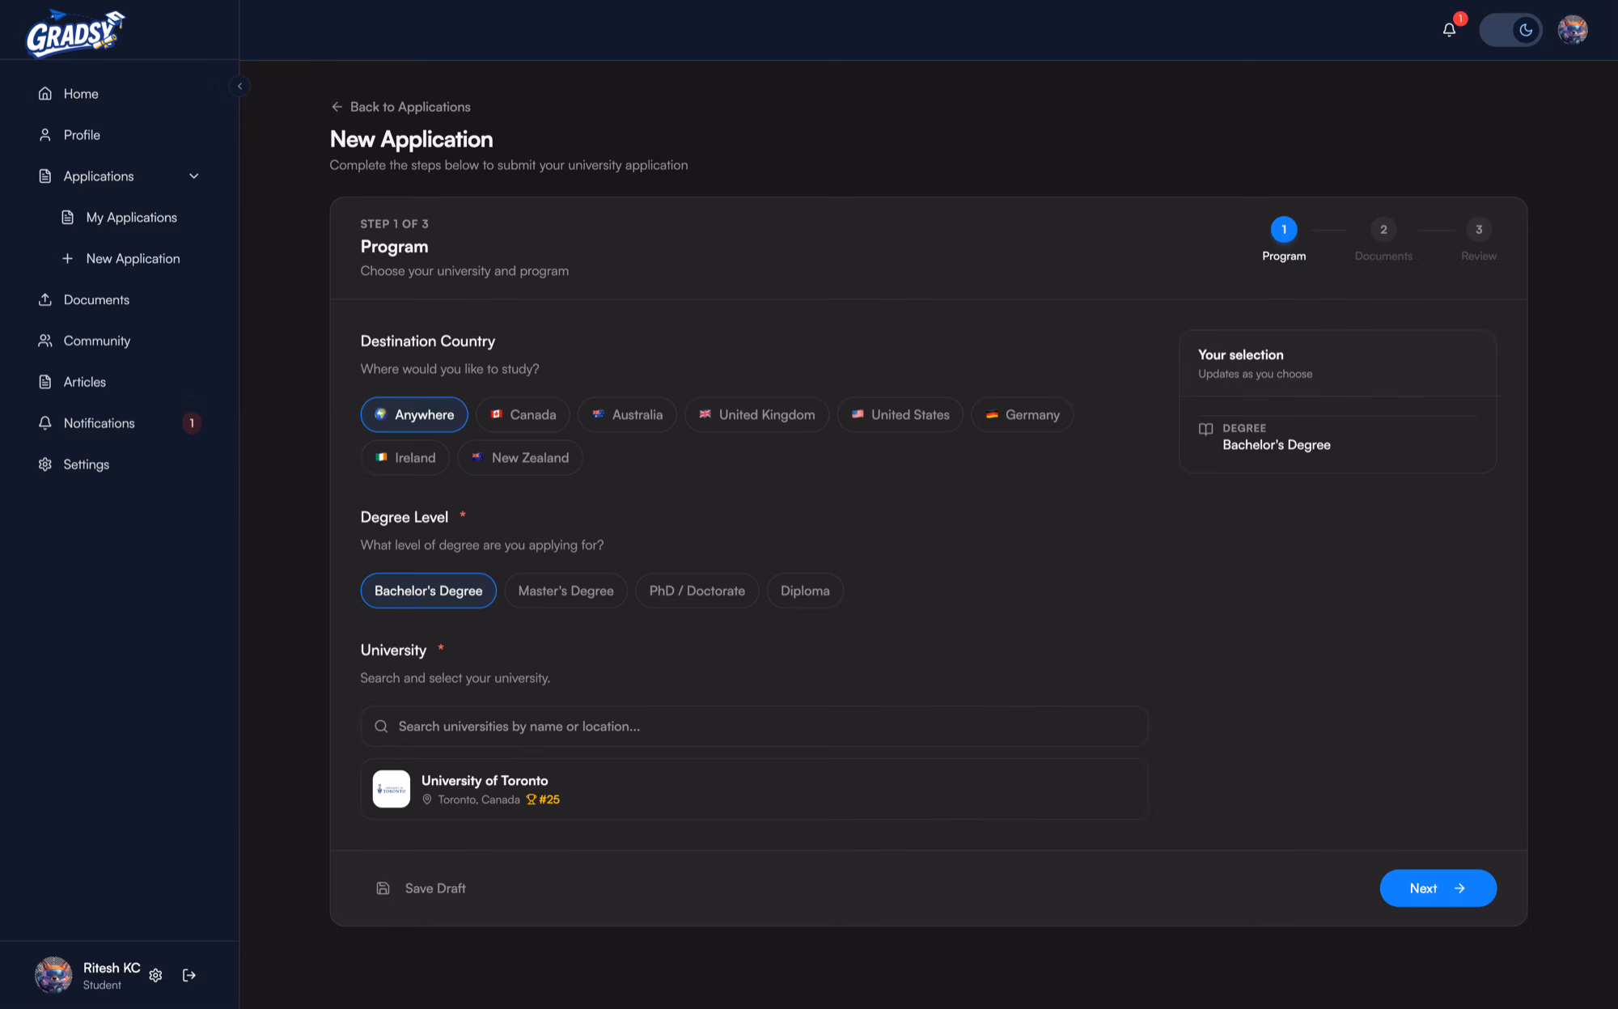Screen dimensions: 1618x1009
Task: Click the settings gear beside Ritesh KC
Action: [156, 976]
